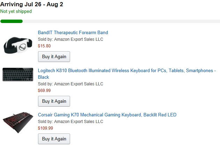Click the seller line under Corsair K70
The width and height of the screenshot is (220, 146).
pos(70,122)
